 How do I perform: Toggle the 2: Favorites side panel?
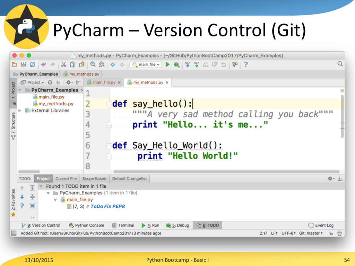tap(14, 203)
